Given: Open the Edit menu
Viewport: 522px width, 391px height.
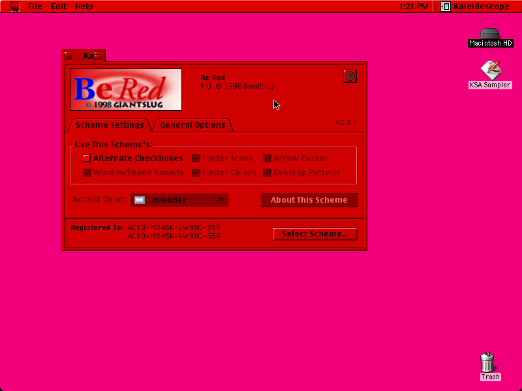Looking at the screenshot, I should (59, 7).
